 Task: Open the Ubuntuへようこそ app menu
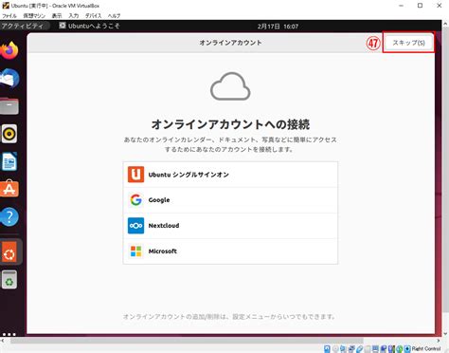[x=89, y=26]
